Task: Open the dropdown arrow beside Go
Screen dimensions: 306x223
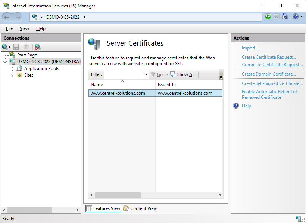Action: [x=167, y=74]
